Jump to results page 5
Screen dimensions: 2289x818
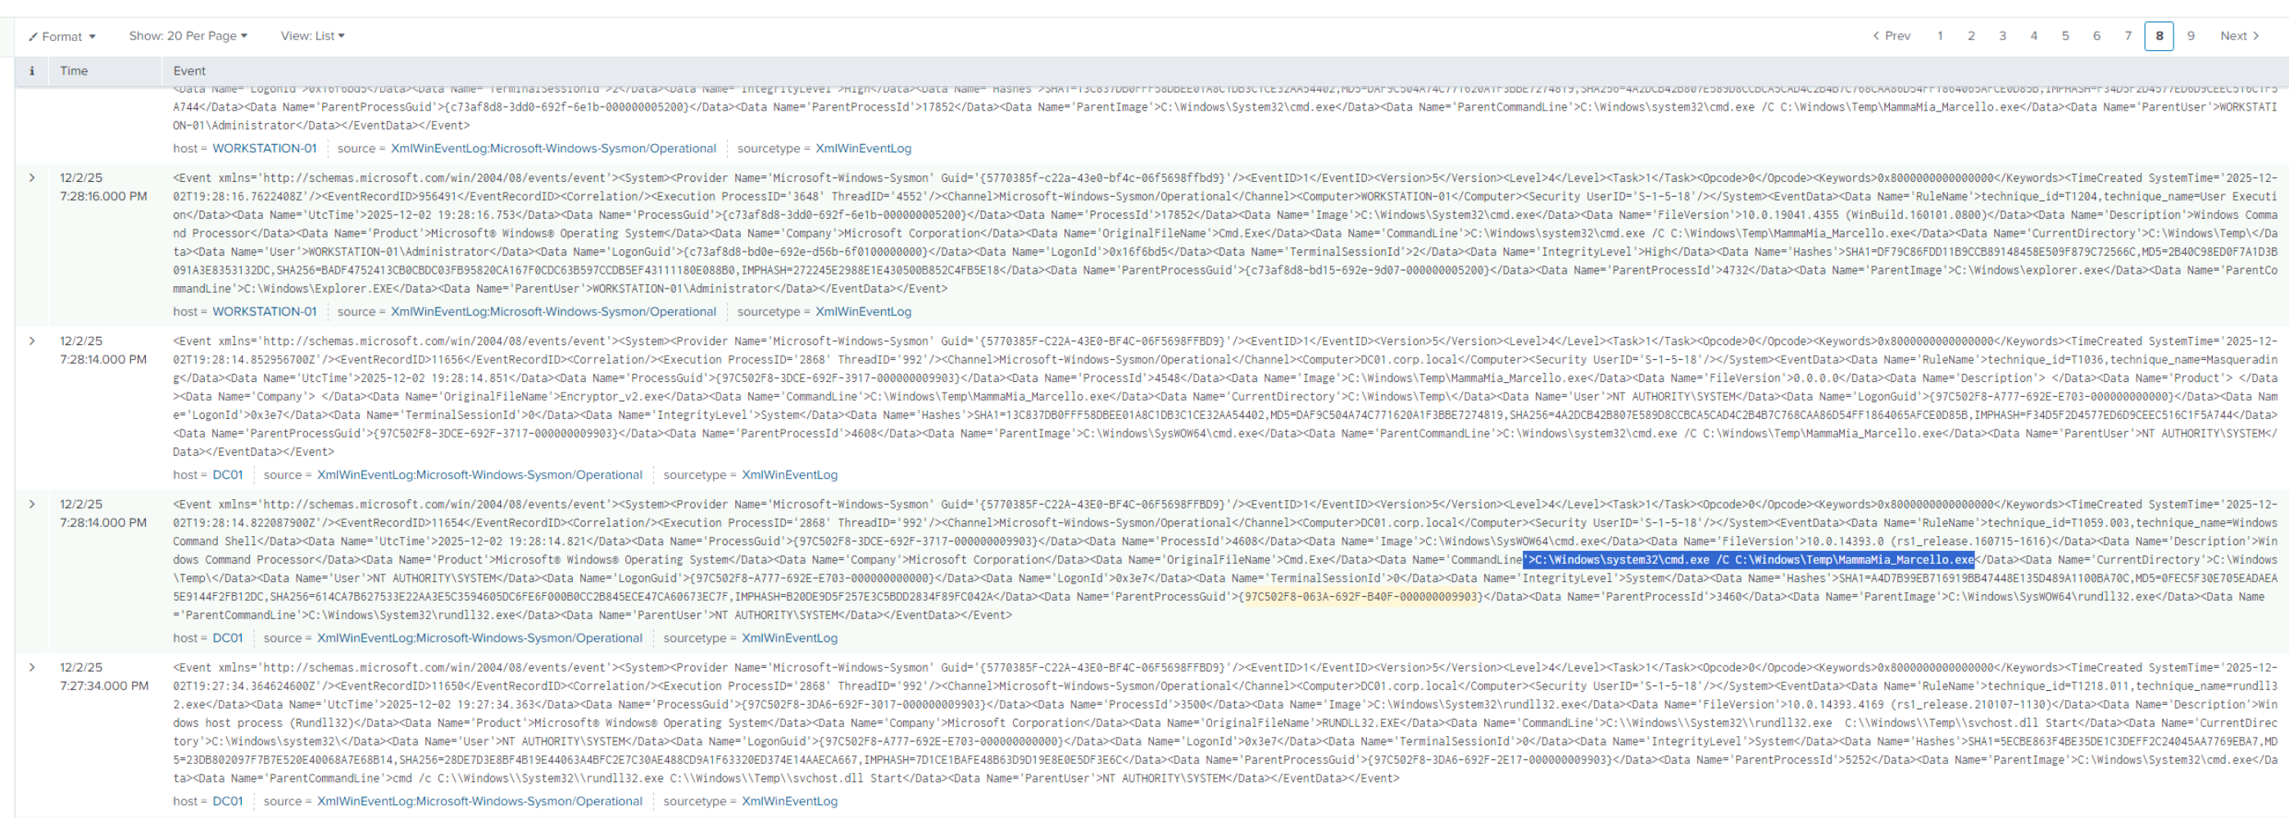tap(2065, 35)
